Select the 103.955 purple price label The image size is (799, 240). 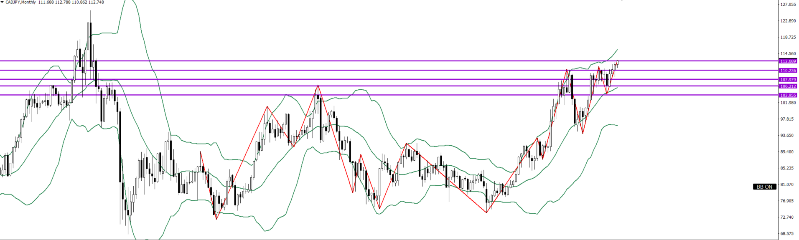pyautogui.click(x=788, y=95)
